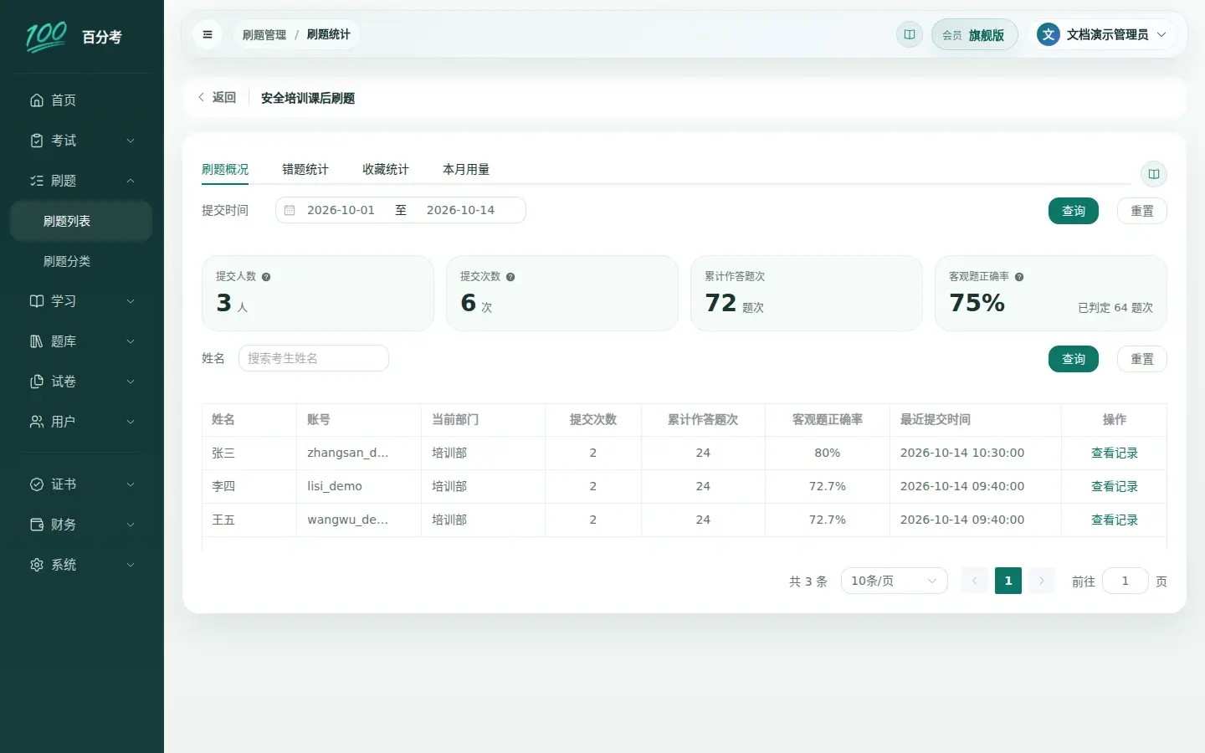Click 查询 button beside the name search
1205x753 pixels.
click(1074, 359)
